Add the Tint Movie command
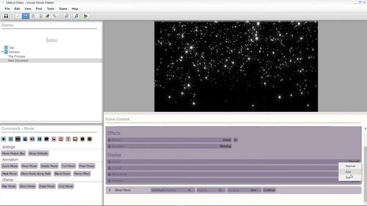The image size is (367, 206). (68, 166)
